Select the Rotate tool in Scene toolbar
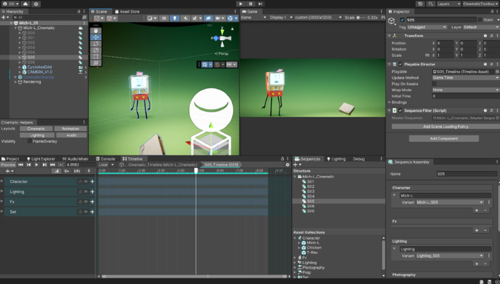Viewport: 500px width, 284px height. pos(96,43)
